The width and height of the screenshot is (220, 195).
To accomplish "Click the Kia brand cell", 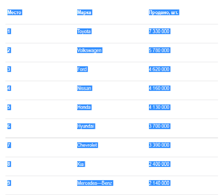I will click(x=81, y=164).
